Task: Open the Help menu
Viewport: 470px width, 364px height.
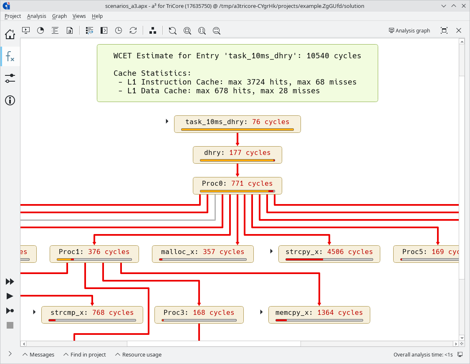Action: point(97,16)
